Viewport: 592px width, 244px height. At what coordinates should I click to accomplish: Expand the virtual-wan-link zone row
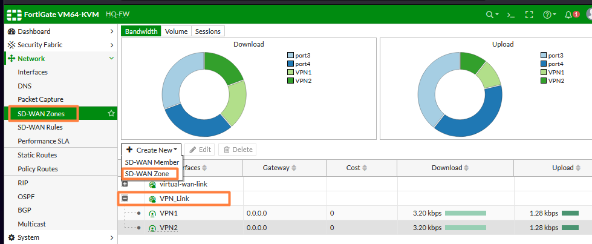[x=125, y=184]
